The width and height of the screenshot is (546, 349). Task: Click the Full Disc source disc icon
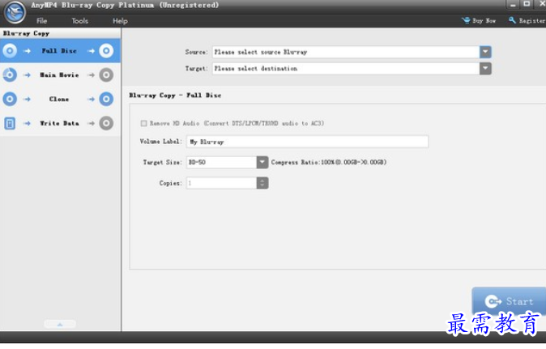click(x=10, y=51)
